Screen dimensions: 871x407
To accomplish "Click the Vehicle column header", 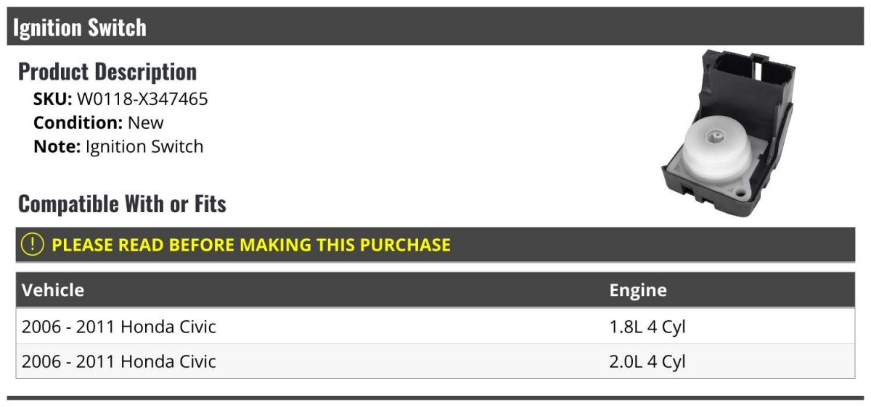I will pos(53,290).
